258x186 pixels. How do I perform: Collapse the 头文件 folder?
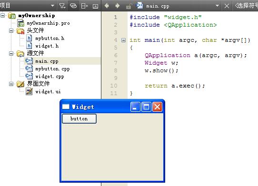click(11, 30)
